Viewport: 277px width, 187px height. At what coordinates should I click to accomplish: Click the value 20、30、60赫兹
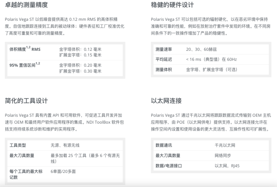201,49
